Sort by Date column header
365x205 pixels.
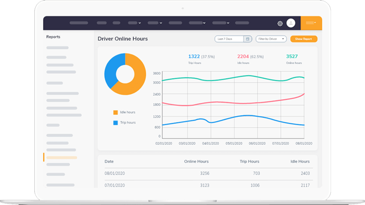tap(109, 161)
